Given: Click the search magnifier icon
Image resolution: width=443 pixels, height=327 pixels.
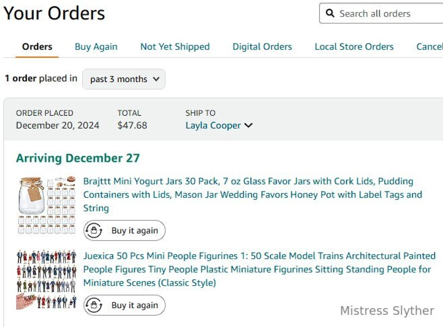Looking at the screenshot, I should point(330,13).
